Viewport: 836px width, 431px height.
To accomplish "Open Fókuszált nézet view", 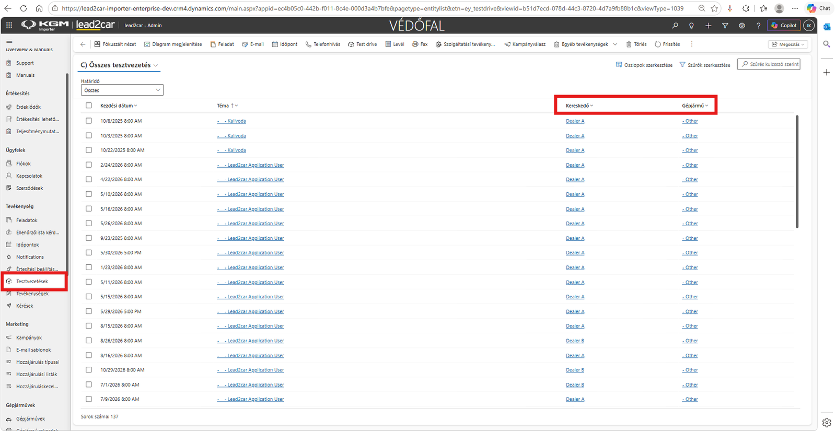I will pyautogui.click(x=115, y=44).
